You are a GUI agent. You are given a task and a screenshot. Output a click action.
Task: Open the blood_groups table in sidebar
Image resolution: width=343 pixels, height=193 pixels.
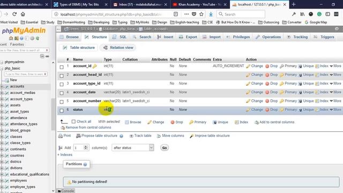20,130
